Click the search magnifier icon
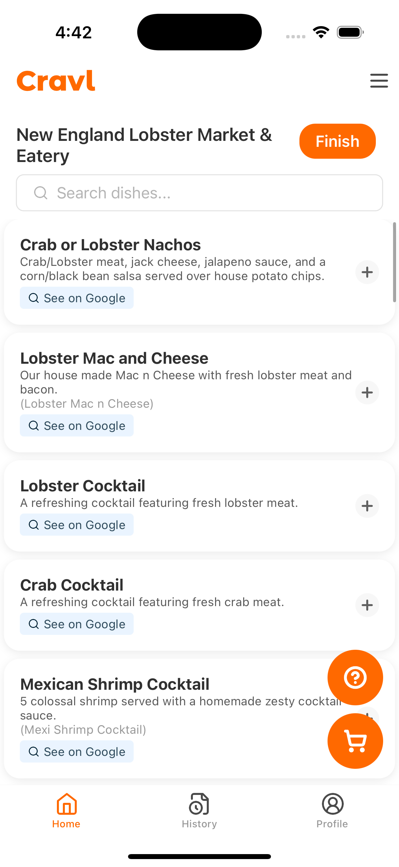The height and width of the screenshot is (867, 399). coord(41,193)
